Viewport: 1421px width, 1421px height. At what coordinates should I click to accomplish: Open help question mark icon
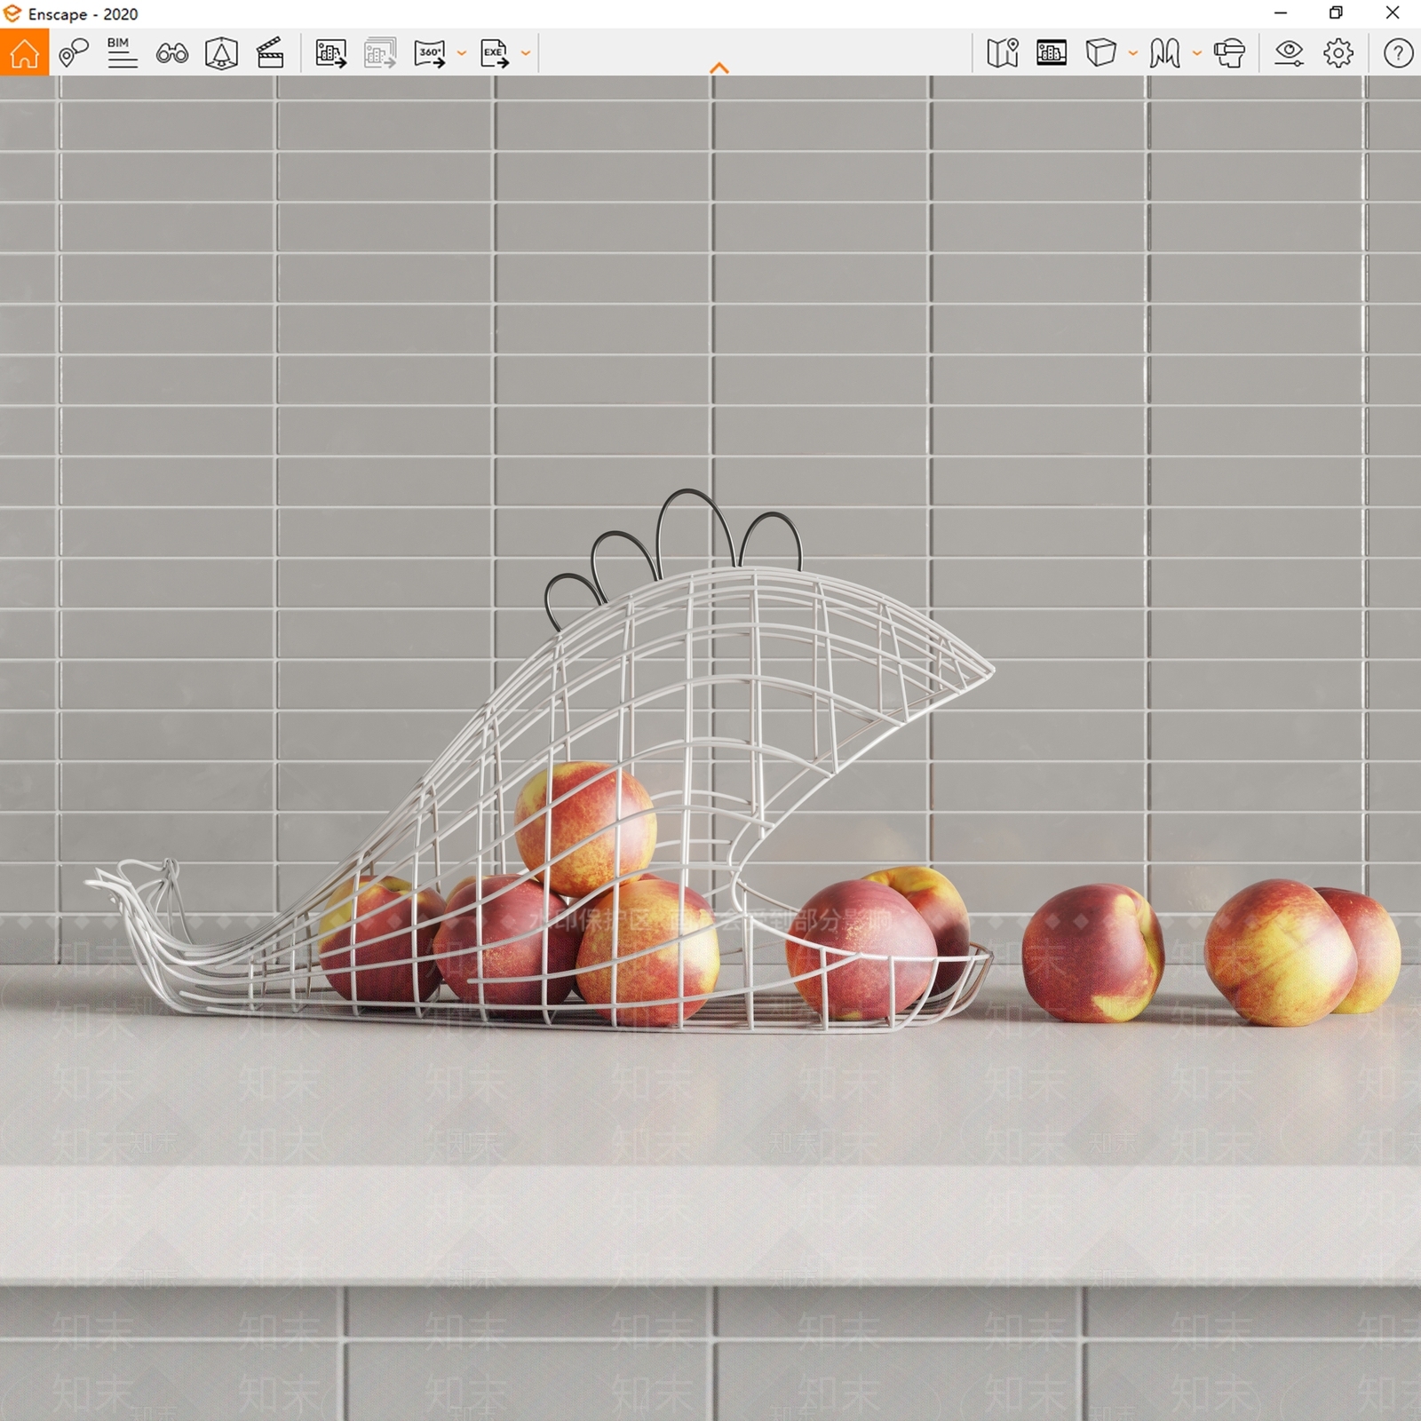(x=1398, y=53)
